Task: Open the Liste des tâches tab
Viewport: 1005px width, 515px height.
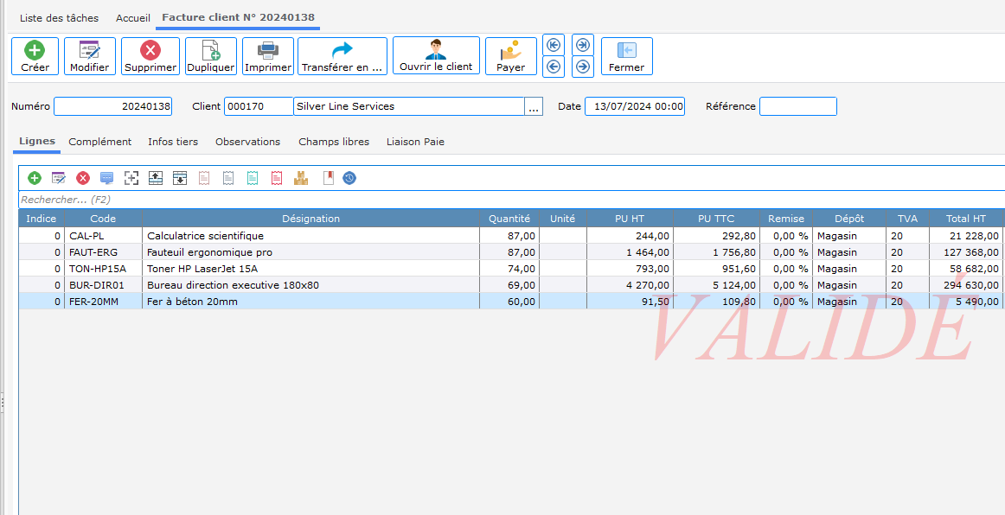Action: pos(59,18)
